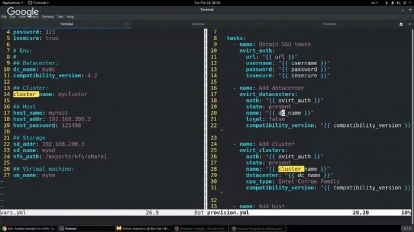Click the vars.yml status line

pyautogui.click(x=102, y=213)
